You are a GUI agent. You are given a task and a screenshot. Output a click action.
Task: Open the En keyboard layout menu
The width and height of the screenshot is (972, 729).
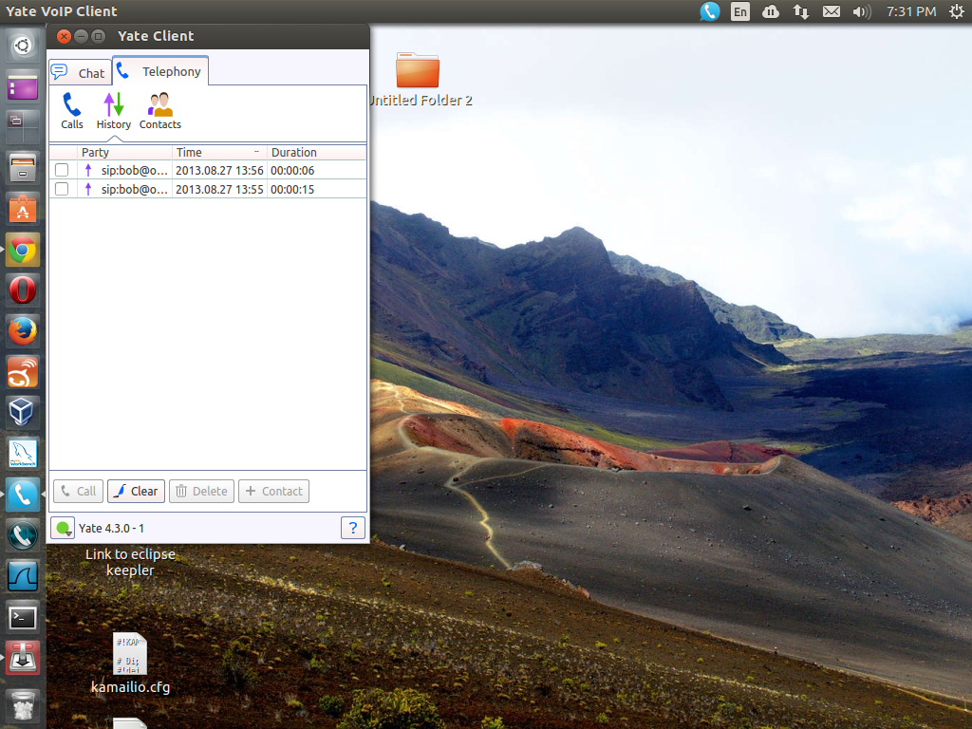[x=739, y=11]
